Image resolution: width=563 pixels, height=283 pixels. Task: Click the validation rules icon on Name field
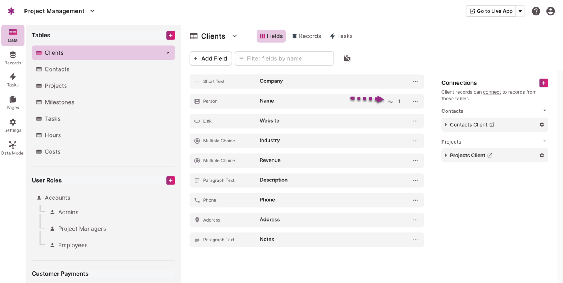(x=390, y=101)
